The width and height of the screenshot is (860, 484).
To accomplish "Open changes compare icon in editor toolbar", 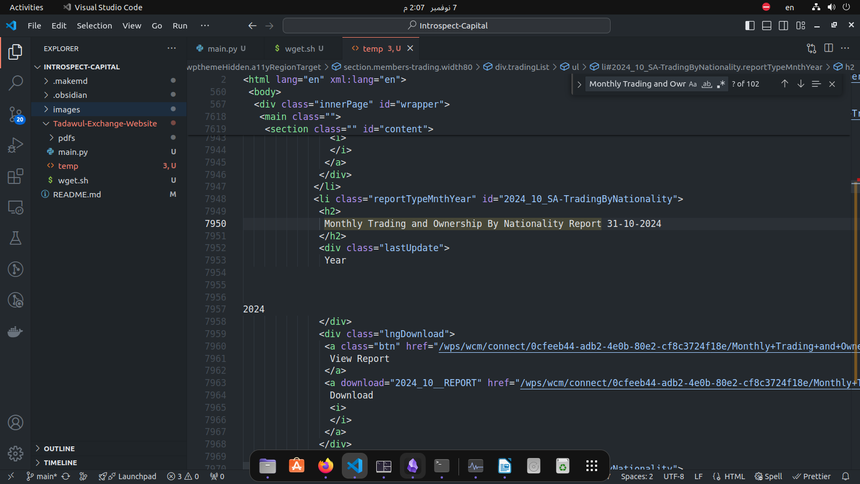I will 812,48.
